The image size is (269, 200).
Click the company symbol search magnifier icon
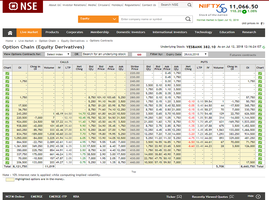188,19
